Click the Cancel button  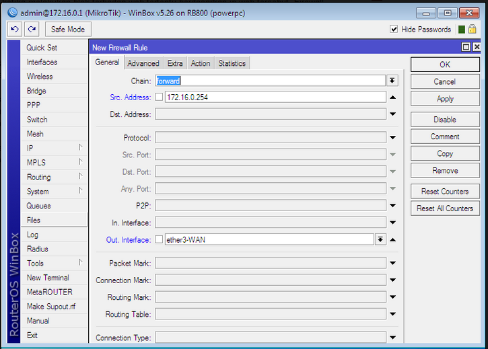(445, 81)
